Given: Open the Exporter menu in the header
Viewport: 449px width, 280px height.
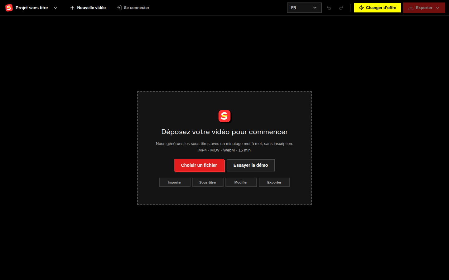Looking at the screenshot, I should (x=424, y=8).
